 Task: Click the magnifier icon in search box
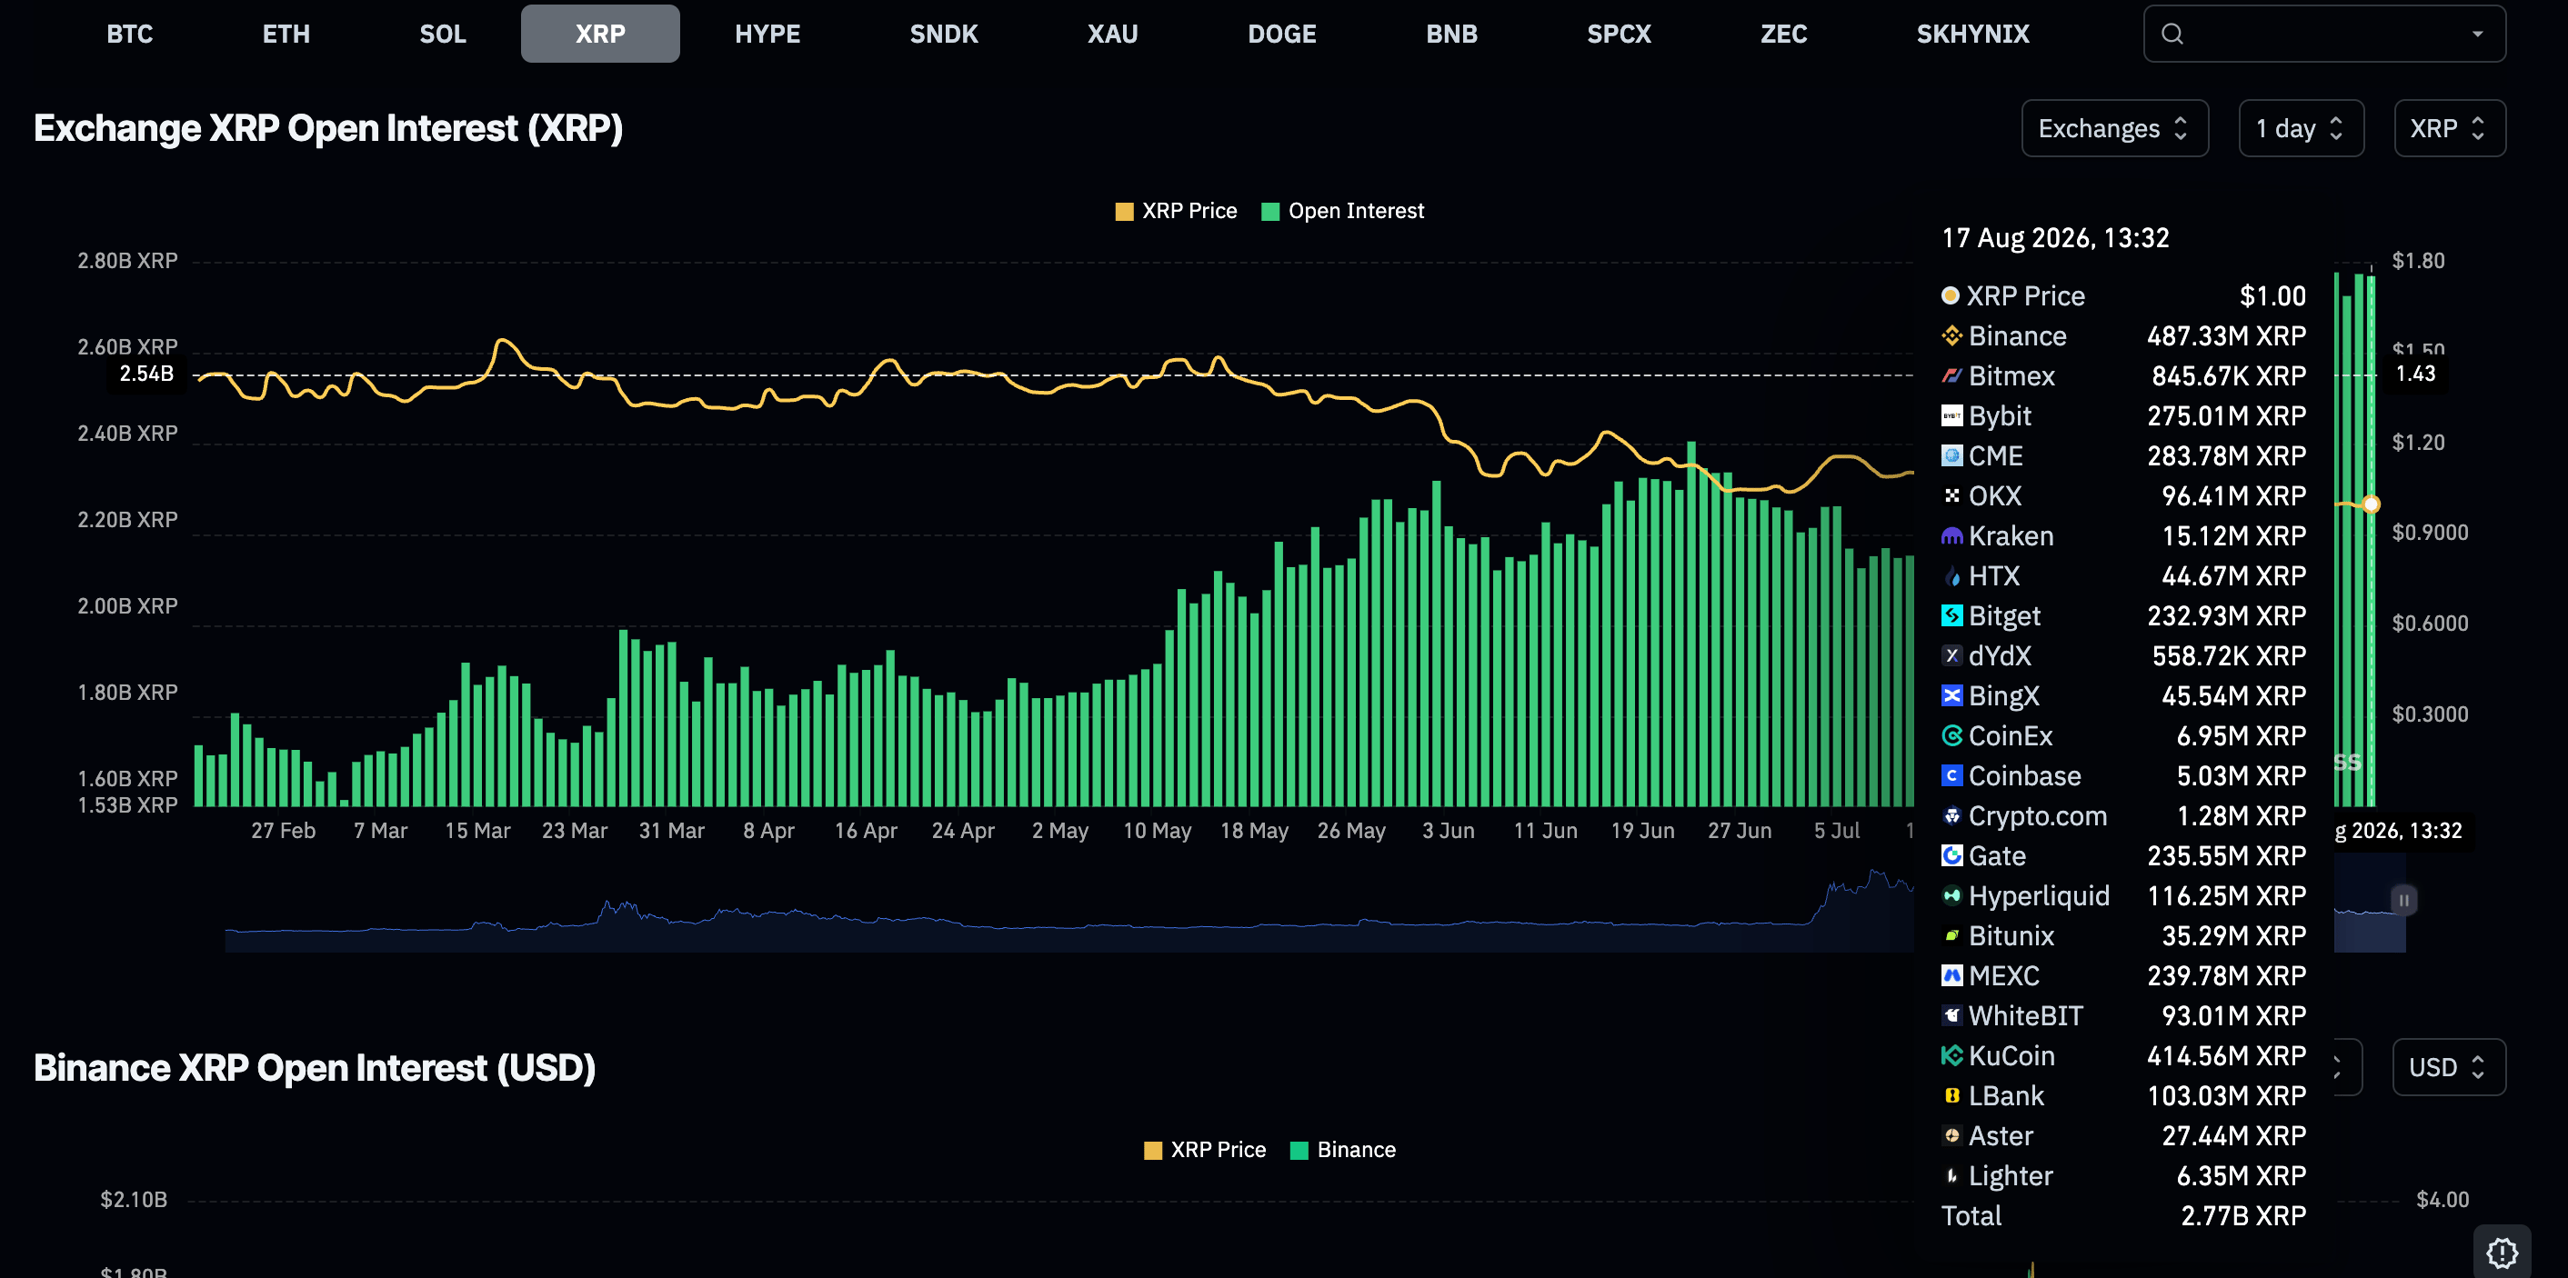[x=2172, y=34]
